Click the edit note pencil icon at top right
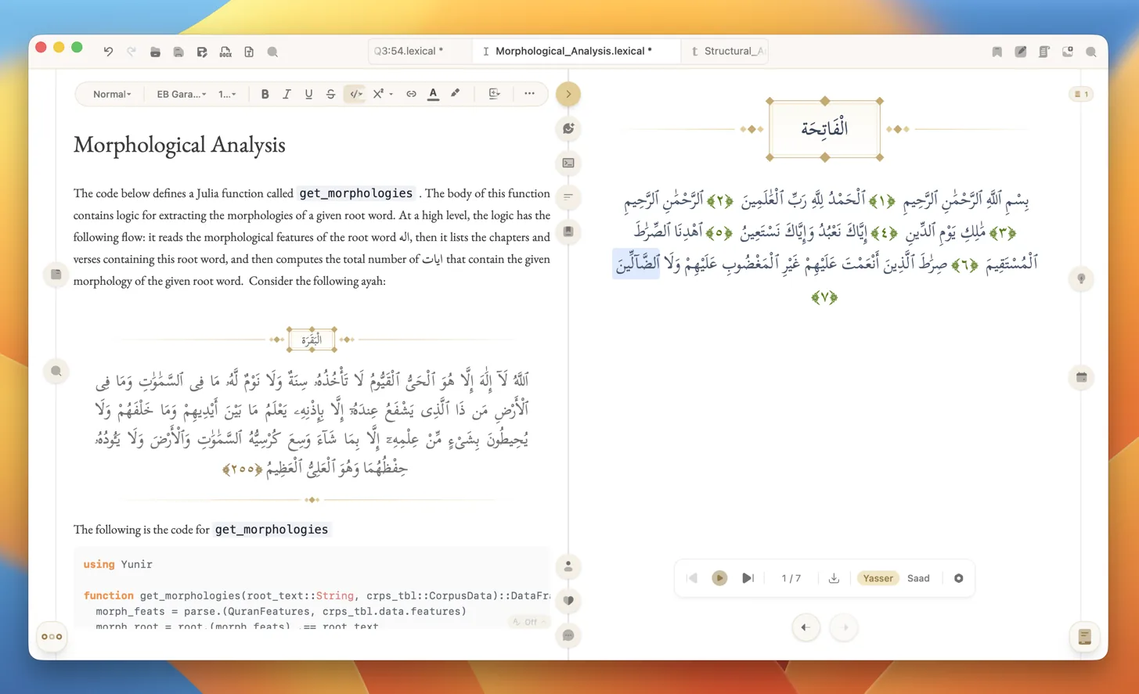Viewport: 1139px width, 694px height. [1020, 52]
